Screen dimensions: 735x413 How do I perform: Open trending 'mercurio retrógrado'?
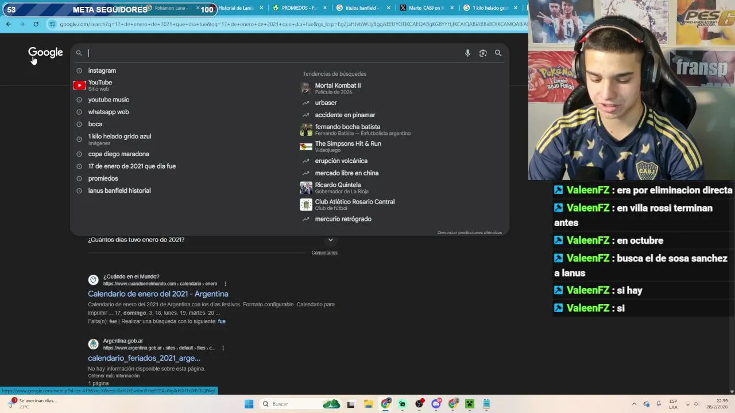(343, 219)
